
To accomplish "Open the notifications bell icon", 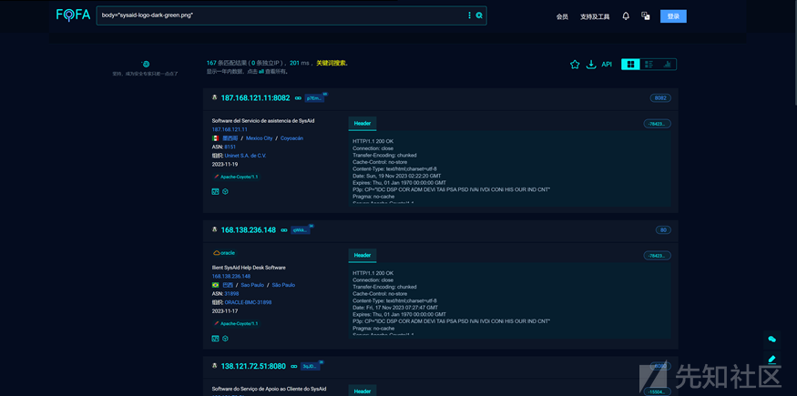I will click(x=626, y=16).
